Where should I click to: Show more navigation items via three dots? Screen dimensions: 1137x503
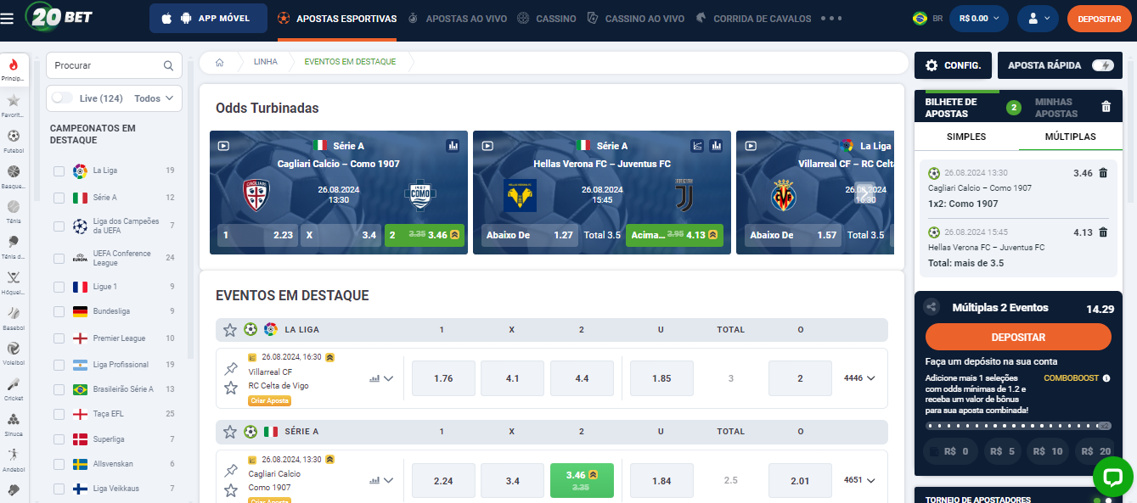pos(832,19)
